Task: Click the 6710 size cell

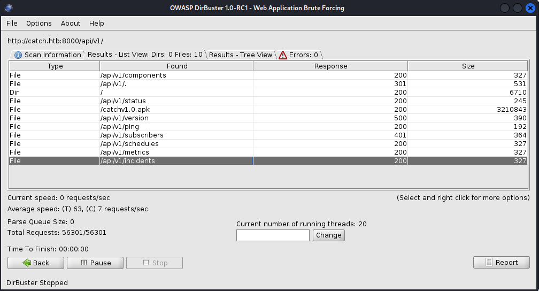Action: coord(468,93)
